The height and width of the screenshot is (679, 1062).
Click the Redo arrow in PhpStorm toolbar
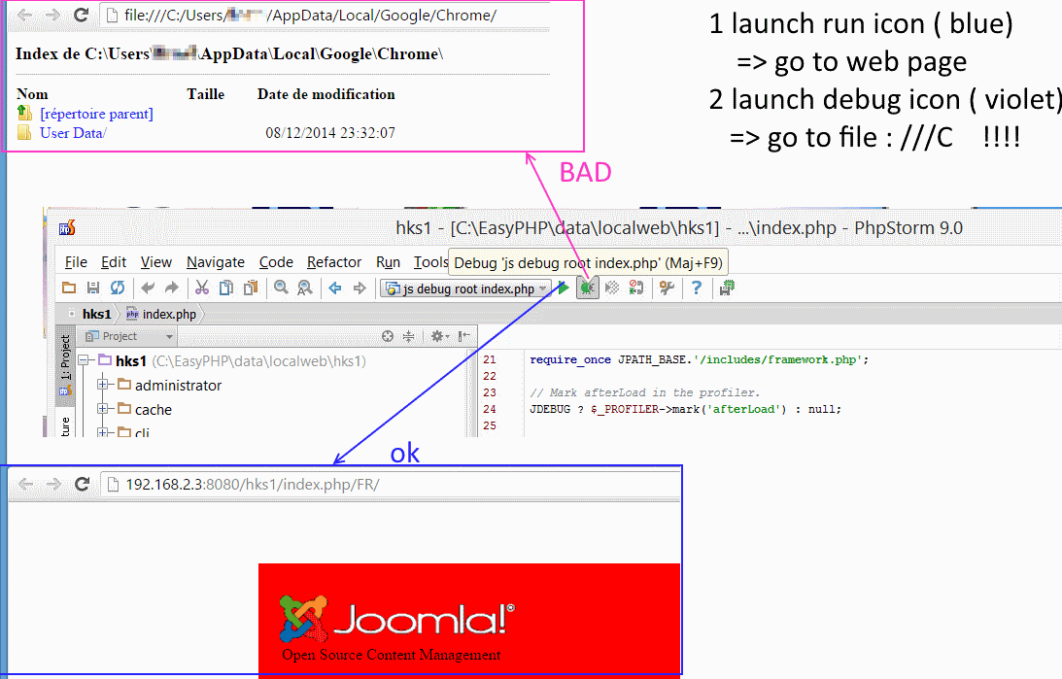172,289
